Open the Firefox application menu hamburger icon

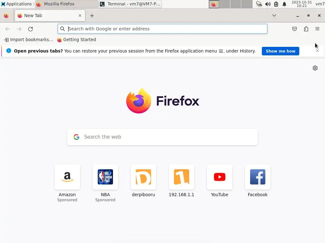coord(317,29)
